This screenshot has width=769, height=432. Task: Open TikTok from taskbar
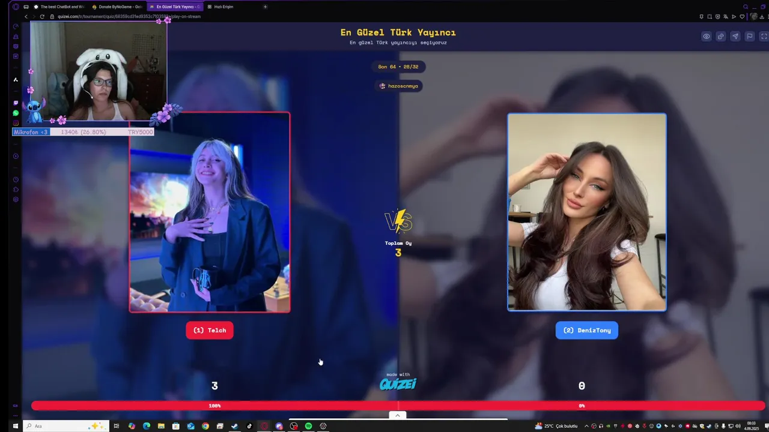pyautogui.click(x=249, y=426)
